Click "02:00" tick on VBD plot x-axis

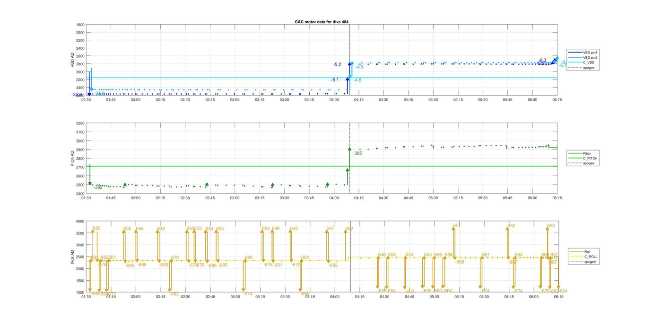click(136, 100)
